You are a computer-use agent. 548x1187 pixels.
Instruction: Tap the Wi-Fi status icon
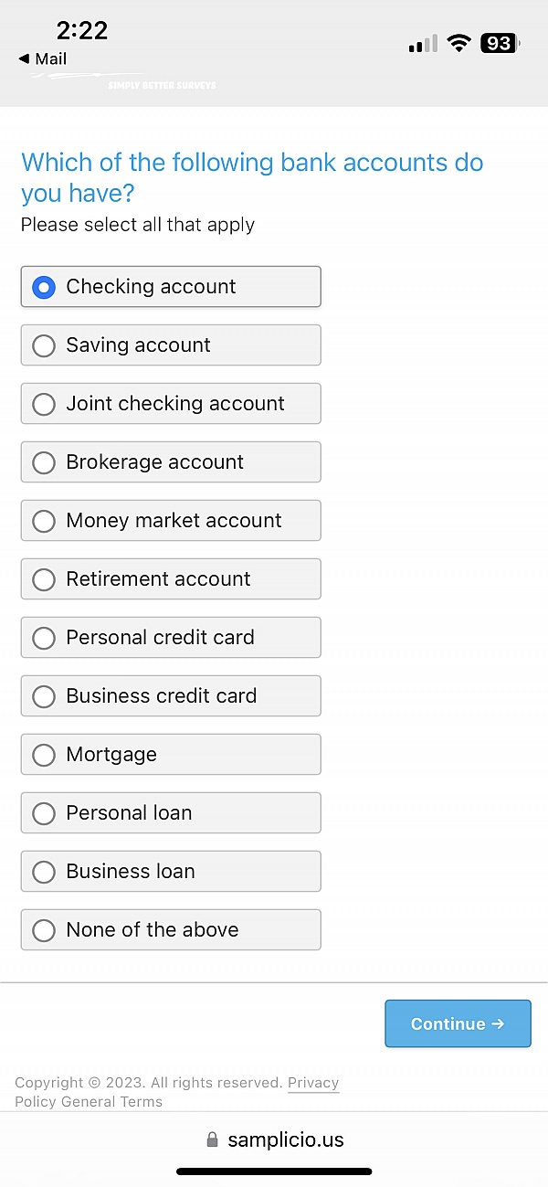458,43
